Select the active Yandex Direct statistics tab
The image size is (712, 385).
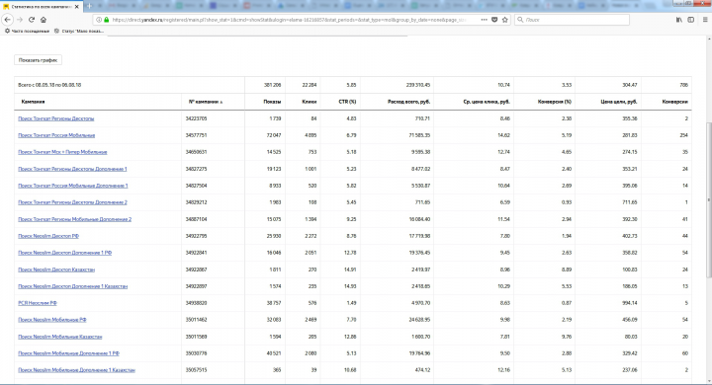(42, 6)
